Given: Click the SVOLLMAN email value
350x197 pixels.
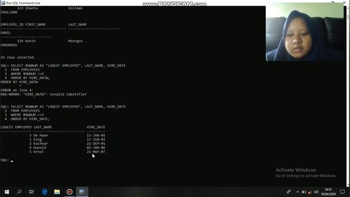Looking at the screenshot, I should (x=9, y=12).
